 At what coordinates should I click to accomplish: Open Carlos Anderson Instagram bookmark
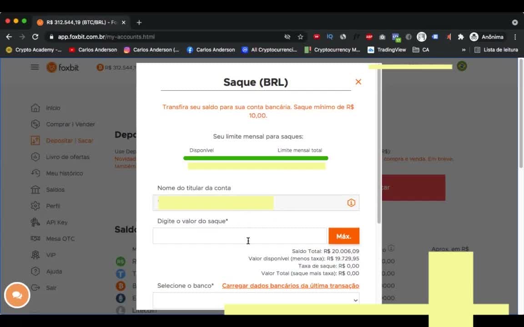click(x=151, y=50)
